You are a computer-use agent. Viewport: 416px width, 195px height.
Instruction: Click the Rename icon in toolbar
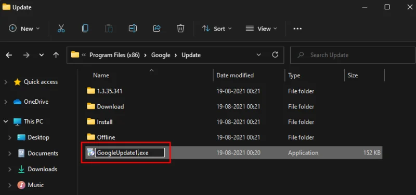[133, 29]
